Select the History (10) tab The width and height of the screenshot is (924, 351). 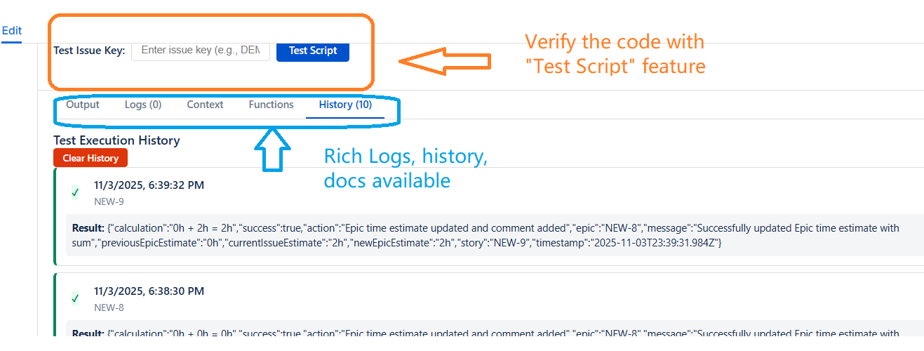click(345, 105)
